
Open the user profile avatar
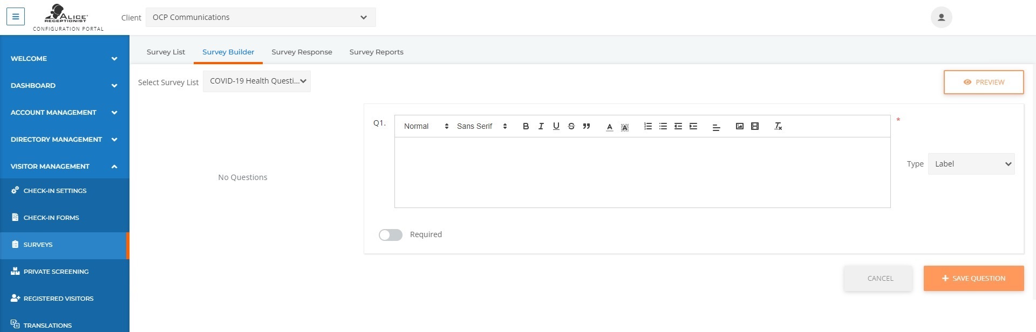pos(941,17)
